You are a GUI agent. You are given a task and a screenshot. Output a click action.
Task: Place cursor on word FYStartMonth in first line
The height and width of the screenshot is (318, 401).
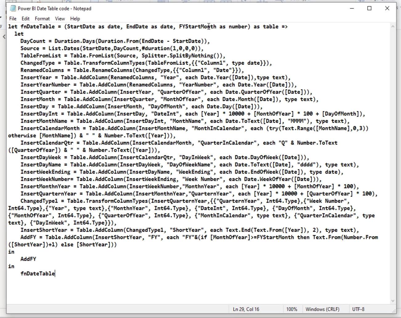click(198, 27)
